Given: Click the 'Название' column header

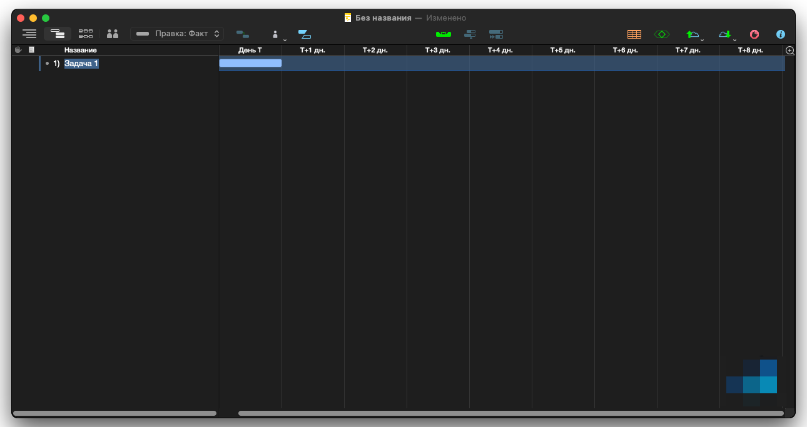Looking at the screenshot, I should point(81,50).
